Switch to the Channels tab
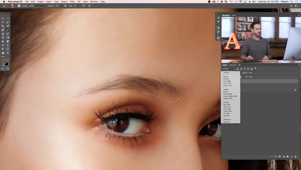 coord(233,65)
